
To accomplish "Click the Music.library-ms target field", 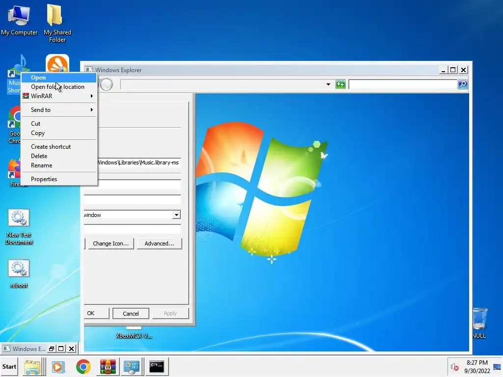I will pyautogui.click(x=139, y=163).
